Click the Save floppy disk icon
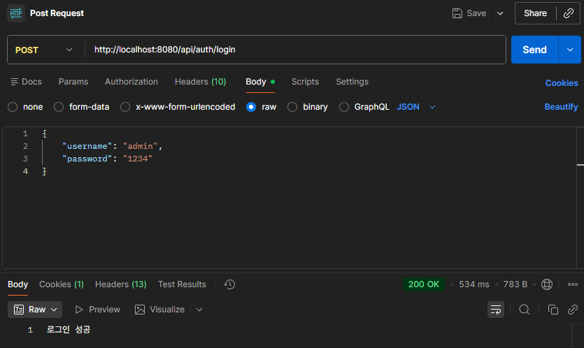The width and height of the screenshot is (584, 348). 457,13
